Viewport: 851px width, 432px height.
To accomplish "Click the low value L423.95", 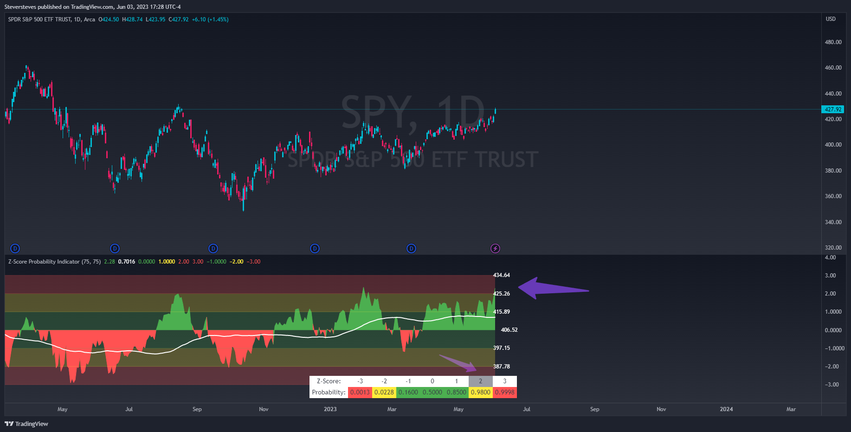I will (x=155, y=19).
